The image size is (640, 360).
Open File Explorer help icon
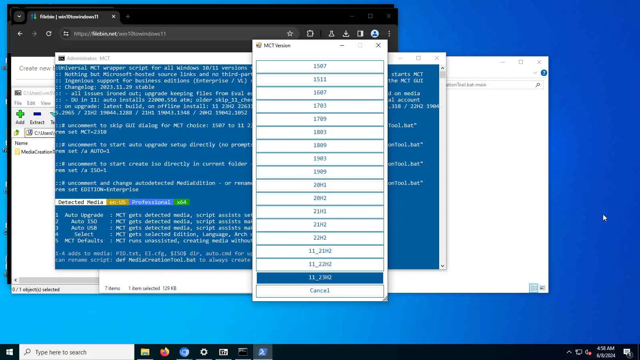pyautogui.click(x=544, y=73)
